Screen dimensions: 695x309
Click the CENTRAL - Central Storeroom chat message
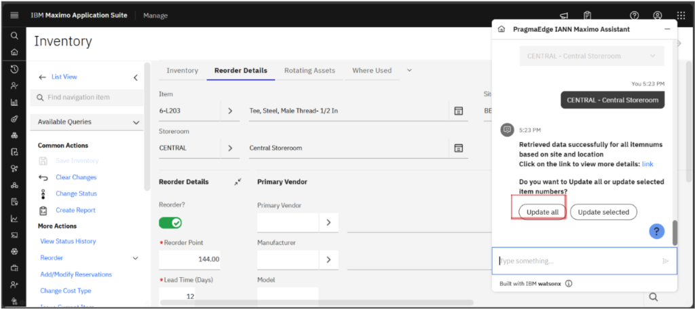(613, 100)
